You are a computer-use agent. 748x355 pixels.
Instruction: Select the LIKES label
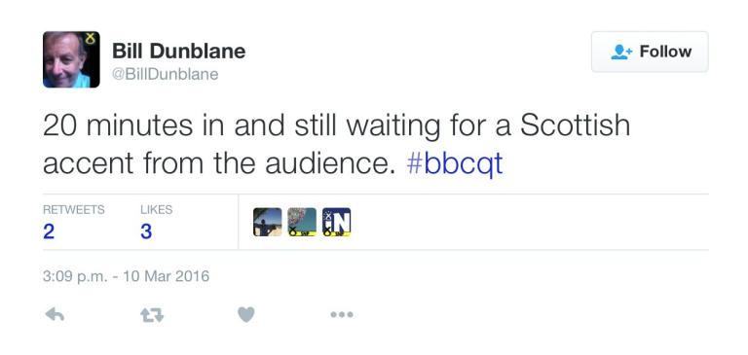157,210
